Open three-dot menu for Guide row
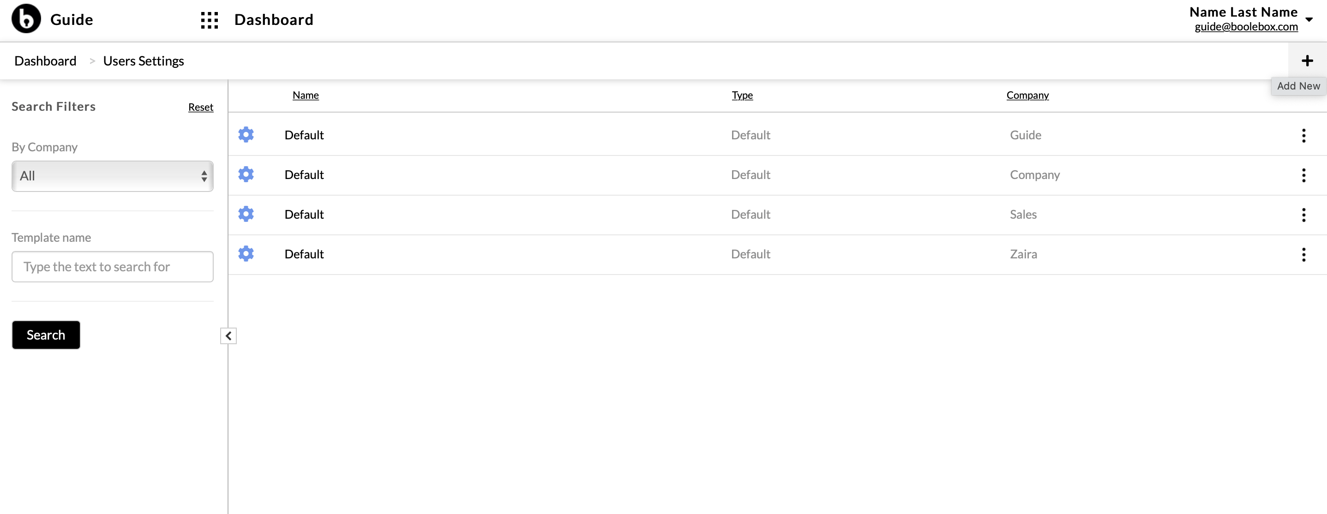 pos(1303,136)
